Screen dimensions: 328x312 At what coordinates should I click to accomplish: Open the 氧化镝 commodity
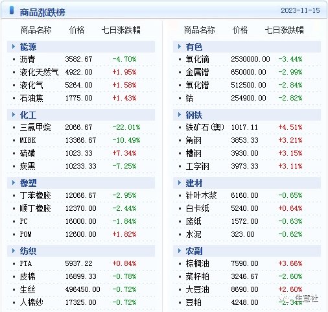coord(197,59)
